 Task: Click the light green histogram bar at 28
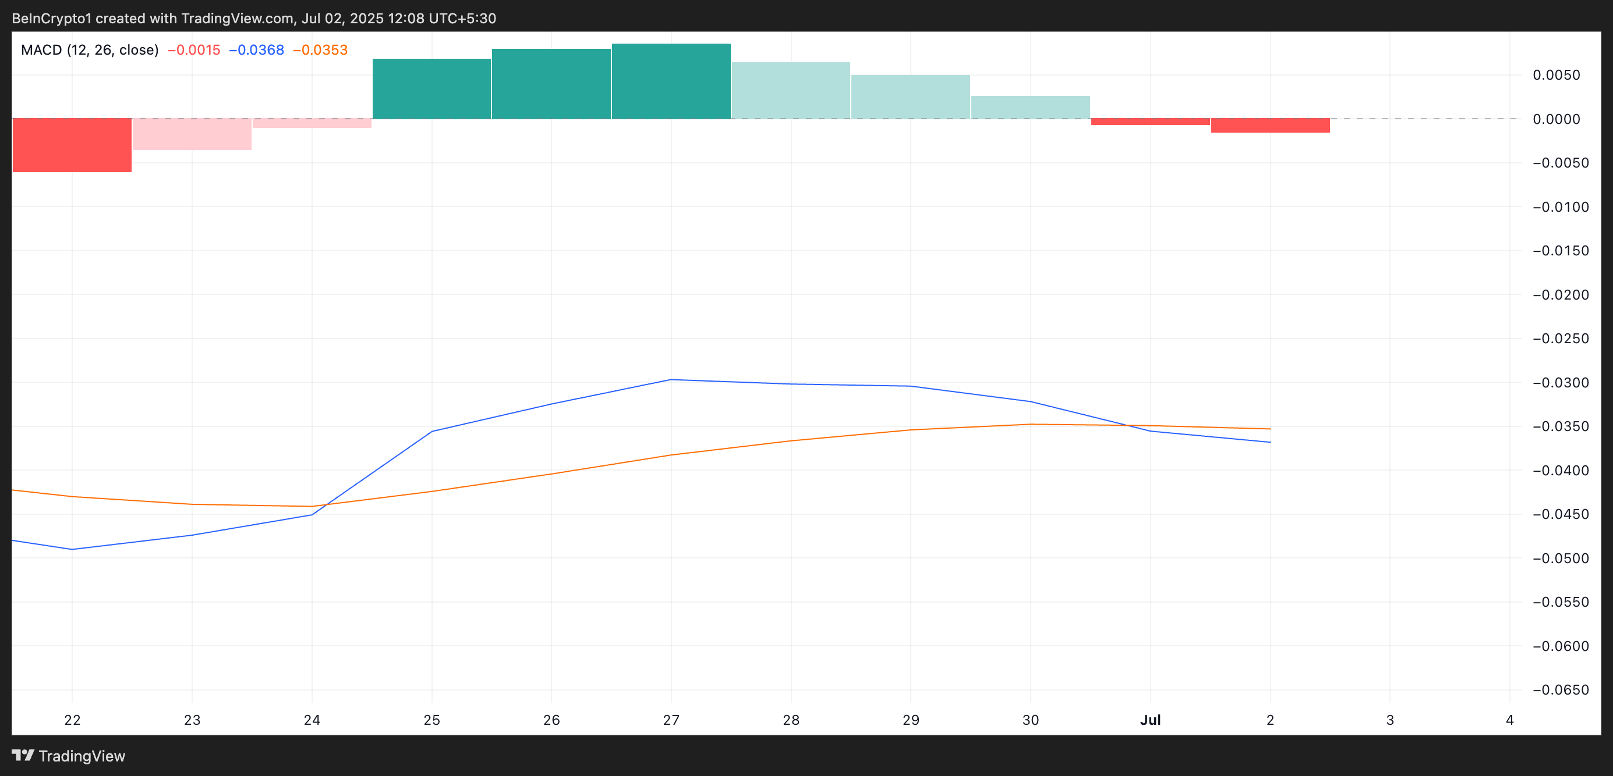[791, 91]
